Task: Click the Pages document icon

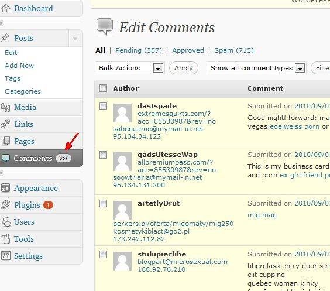Action: (5, 141)
